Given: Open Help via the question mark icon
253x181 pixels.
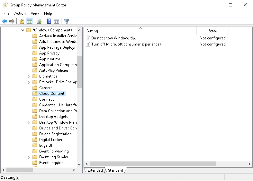Looking at the screenshot, I should [x=49, y=21].
